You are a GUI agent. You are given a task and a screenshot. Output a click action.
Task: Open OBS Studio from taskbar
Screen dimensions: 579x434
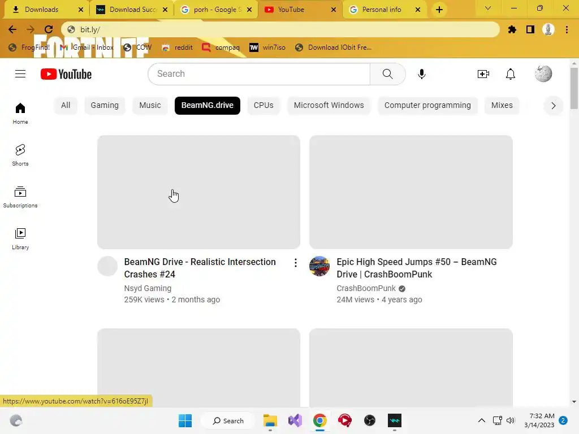(370, 420)
